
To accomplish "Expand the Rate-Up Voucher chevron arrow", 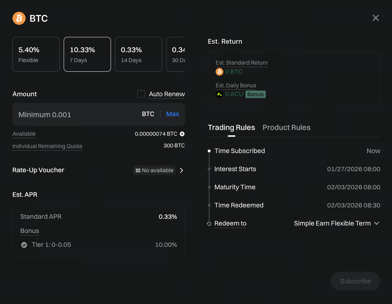I will tap(181, 170).
